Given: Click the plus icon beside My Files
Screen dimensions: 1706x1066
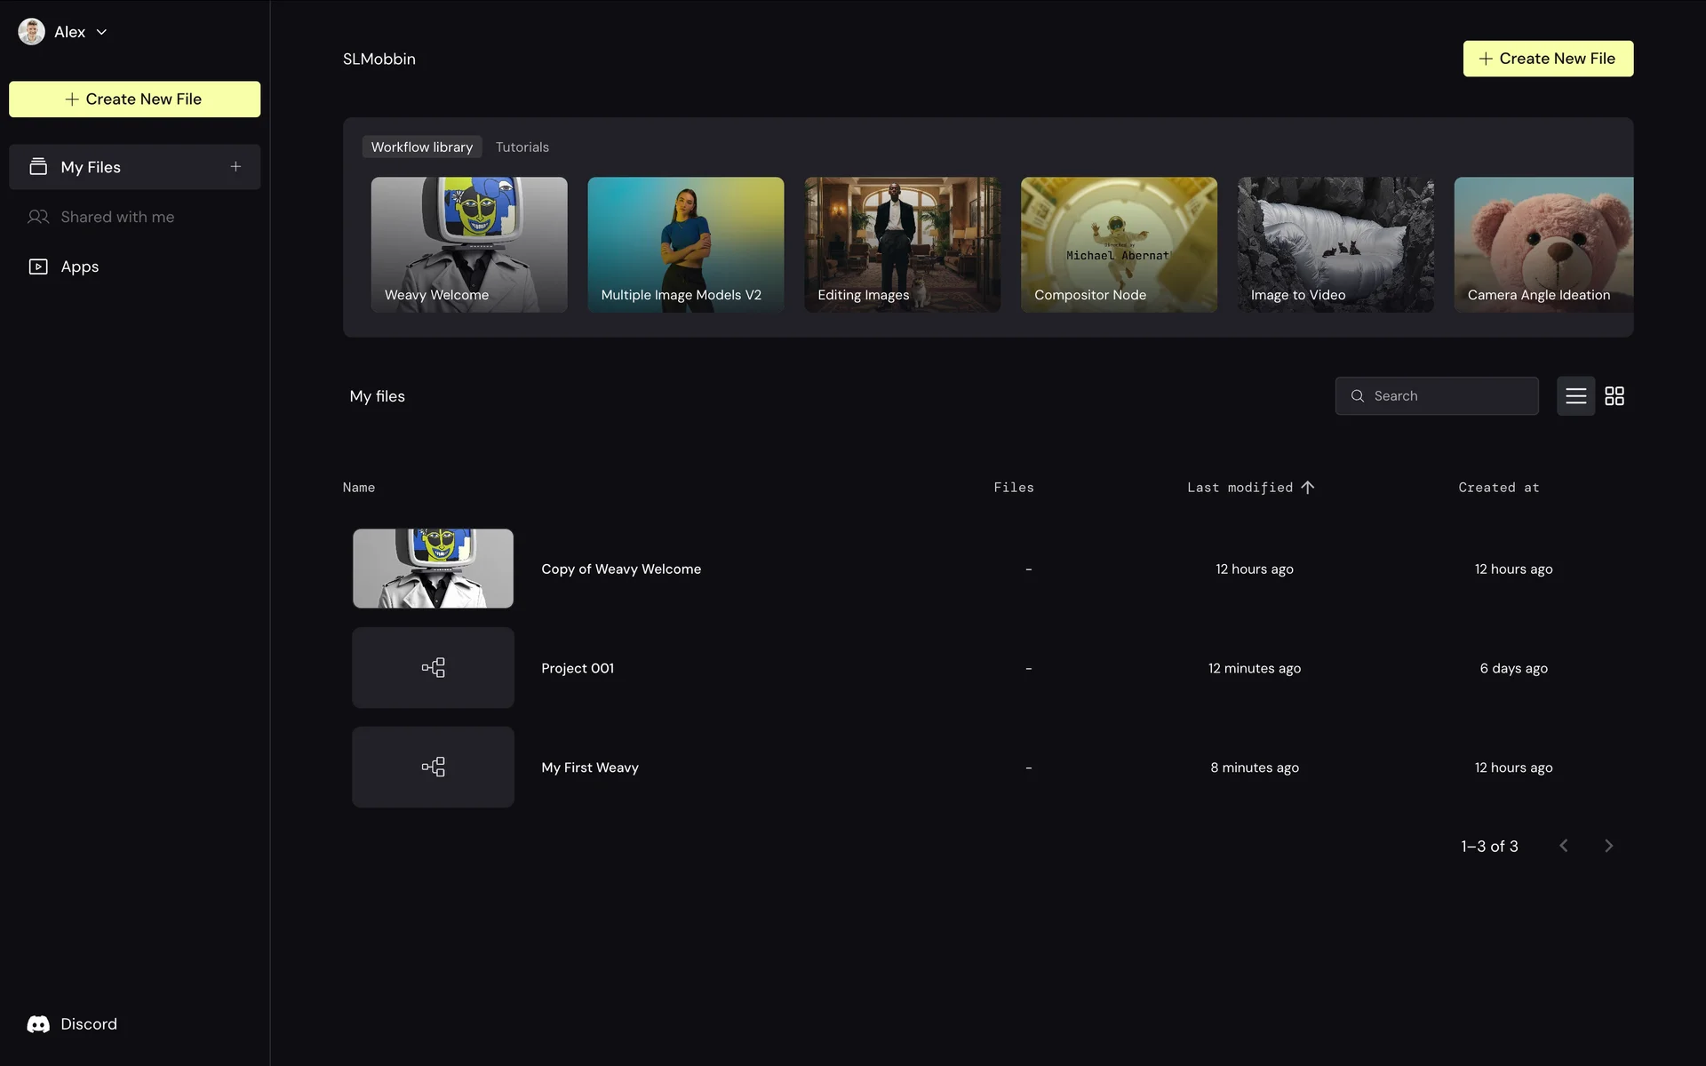Looking at the screenshot, I should (x=235, y=166).
